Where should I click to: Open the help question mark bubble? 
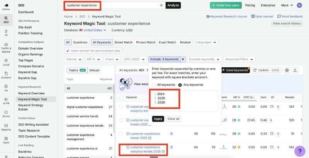point(300,151)
